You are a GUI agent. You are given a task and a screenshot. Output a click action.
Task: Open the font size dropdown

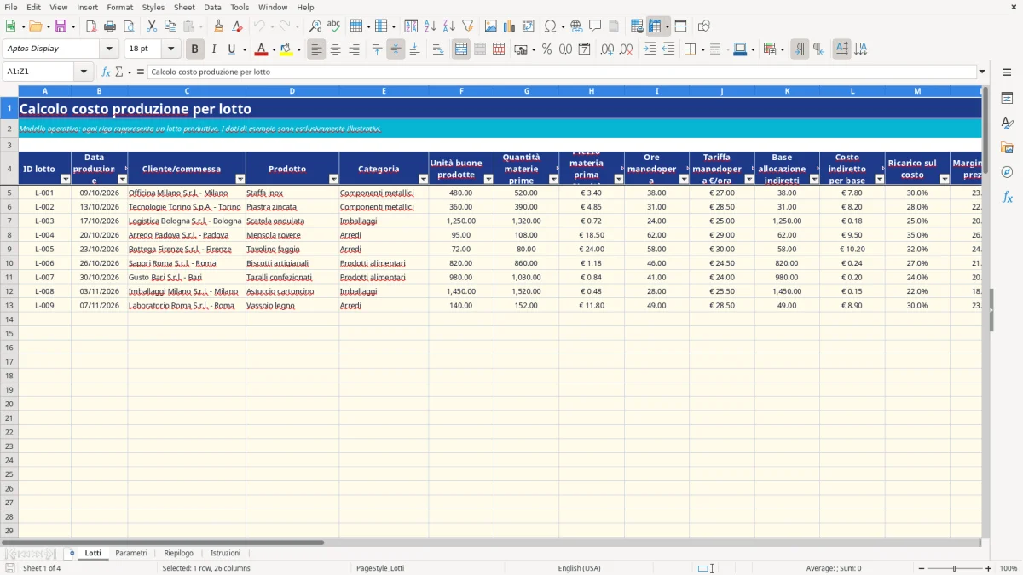click(170, 49)
